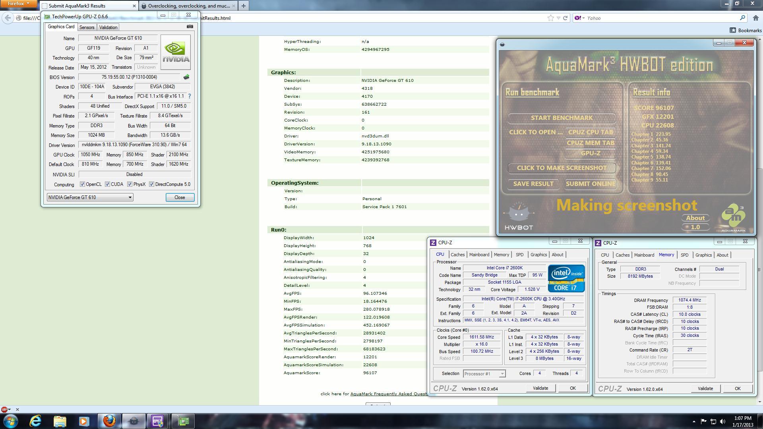
Task: Open the NVIDIA GeForce GT 610 GPU dropdown
Action: pyautogui.click(x=90, y=197)
